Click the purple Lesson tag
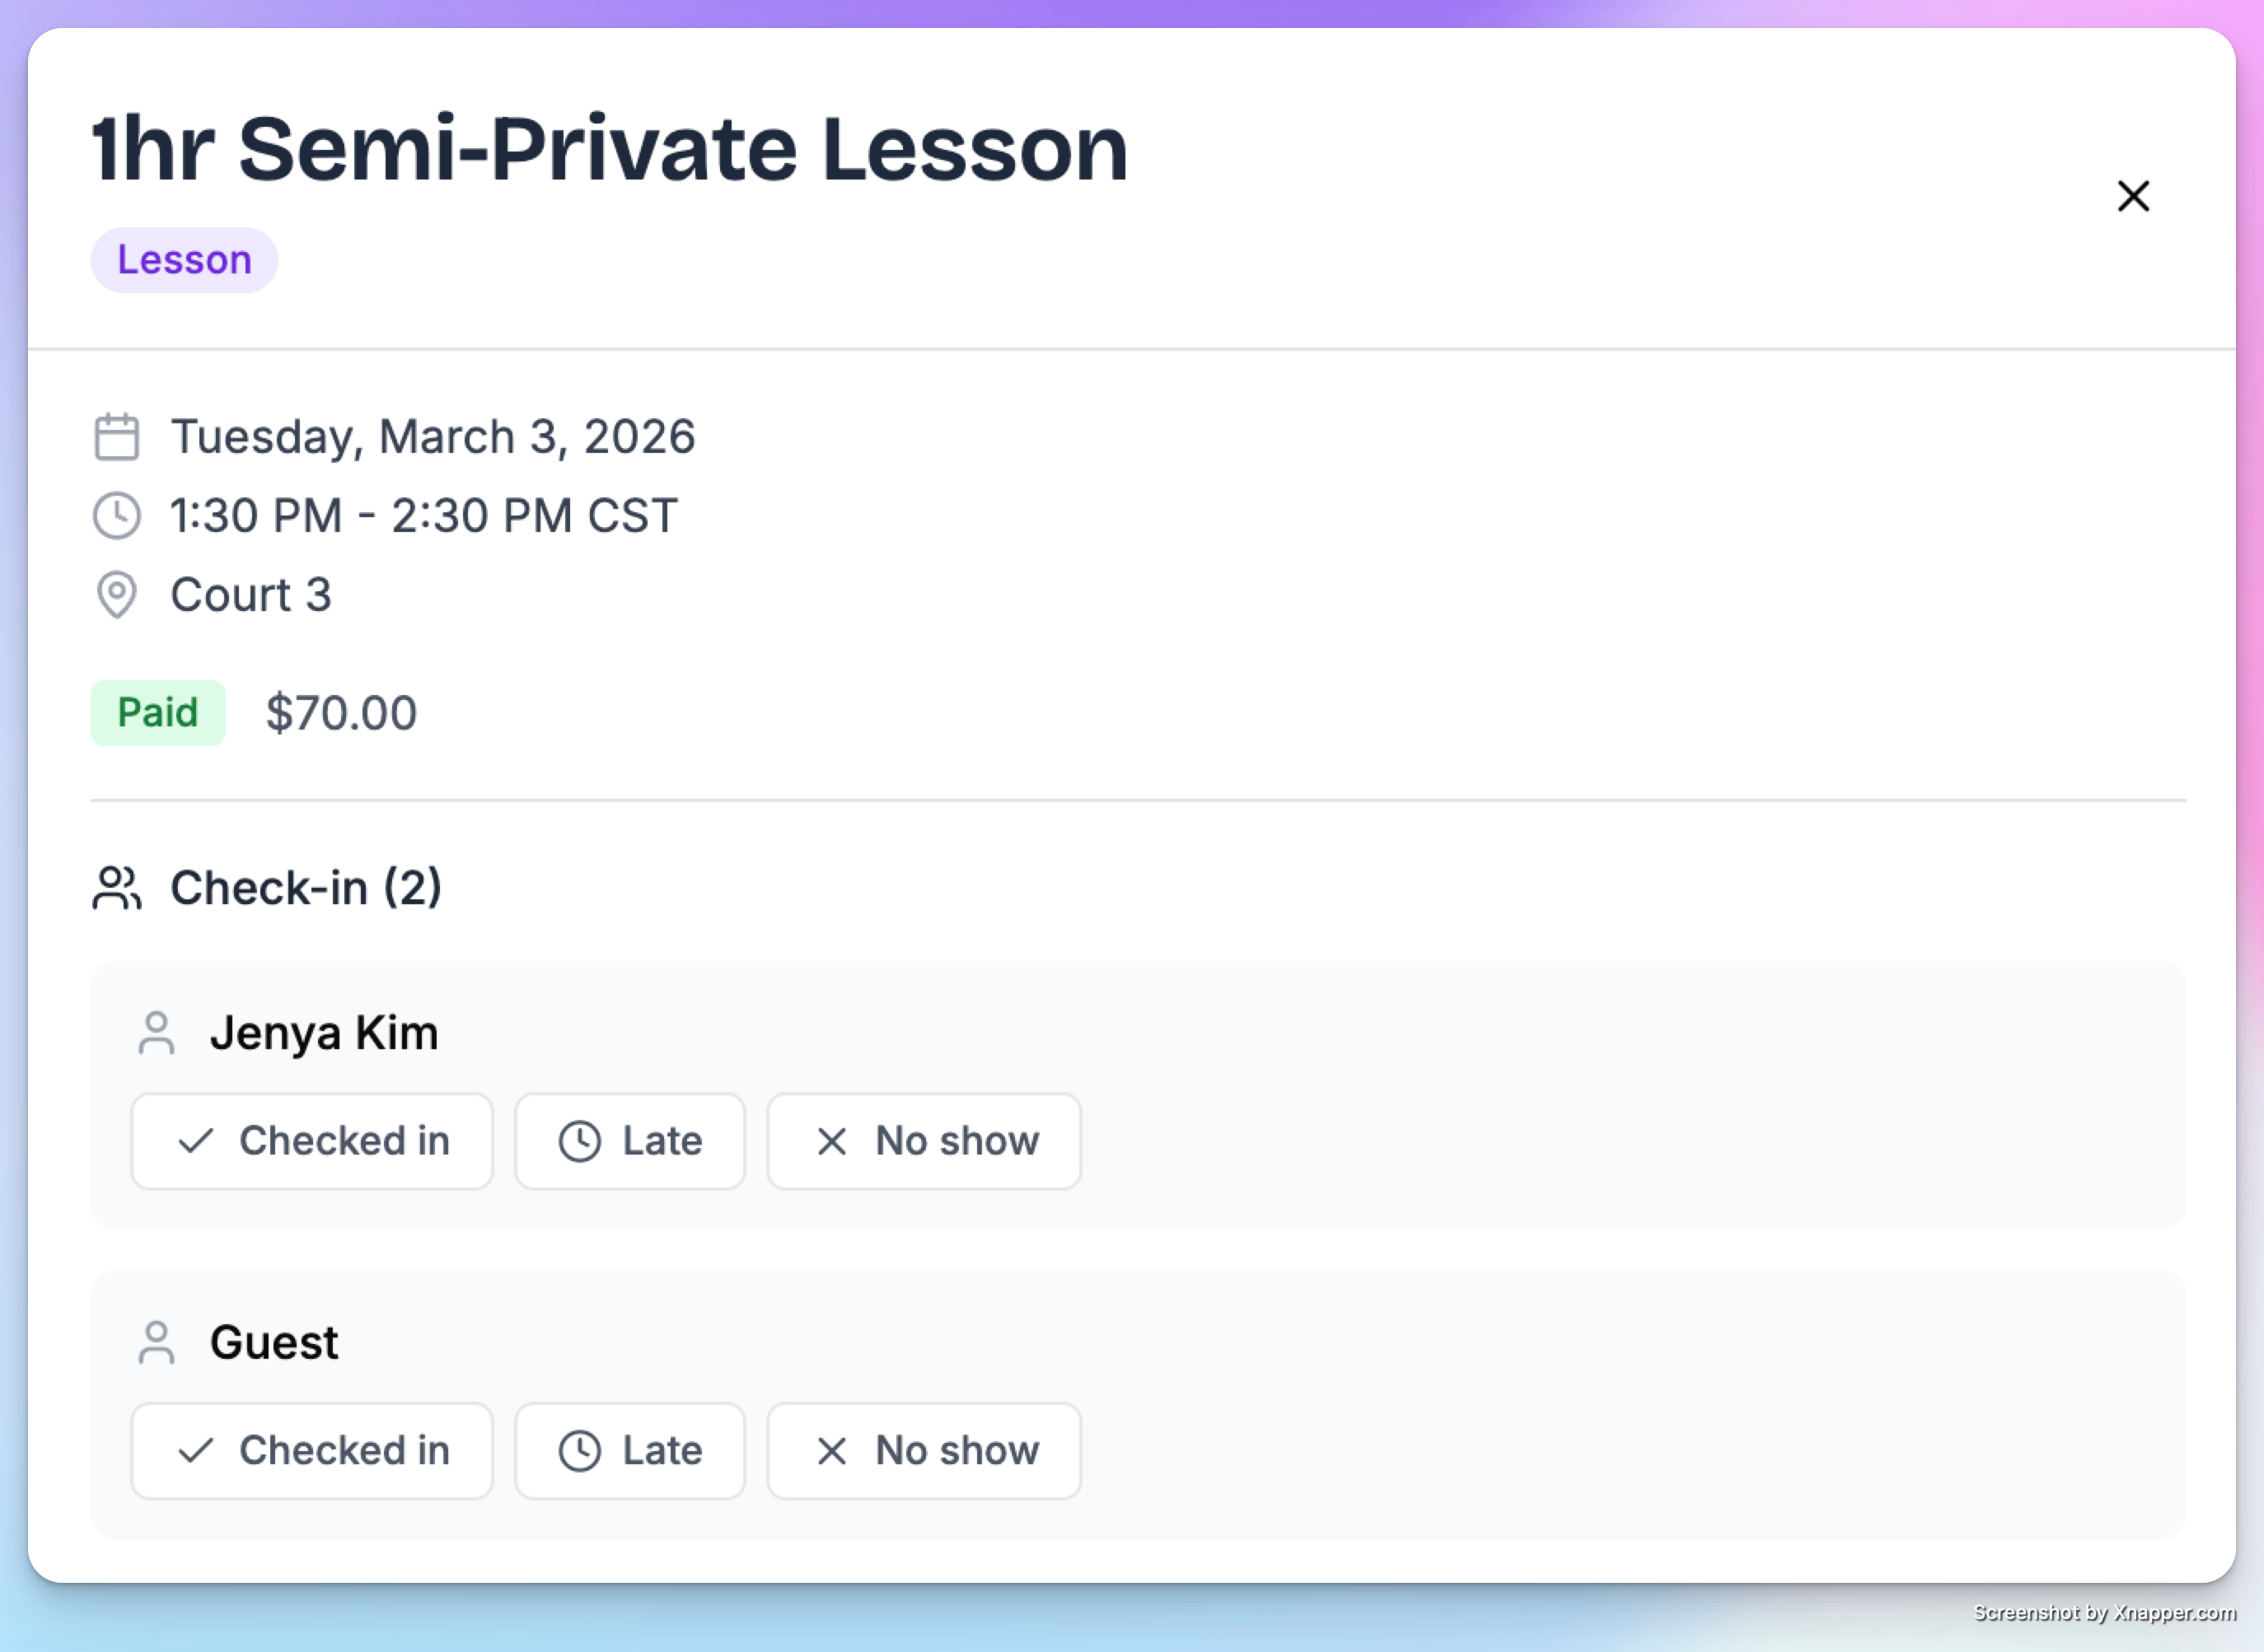 [184, 260]
